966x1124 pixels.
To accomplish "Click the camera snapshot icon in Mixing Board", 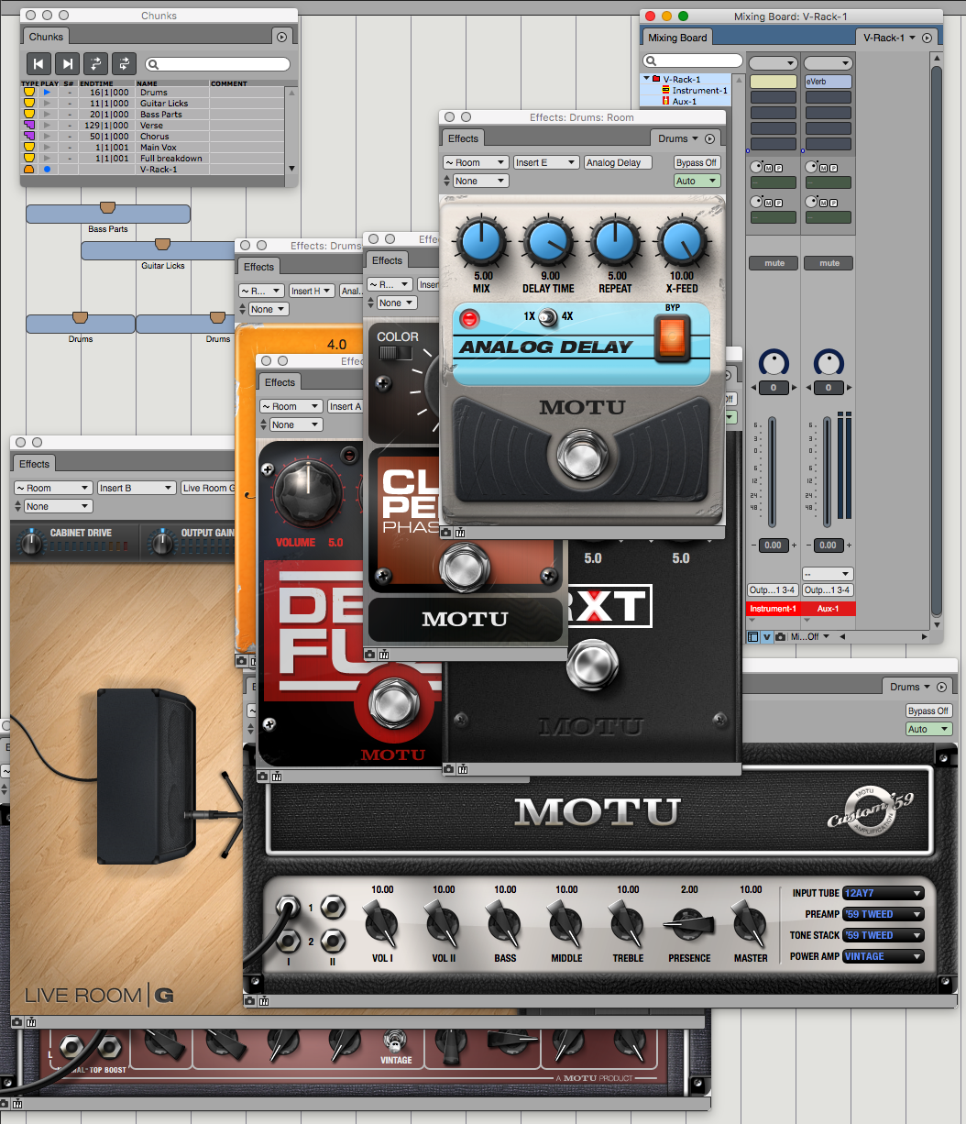I will tap(780, 636).
